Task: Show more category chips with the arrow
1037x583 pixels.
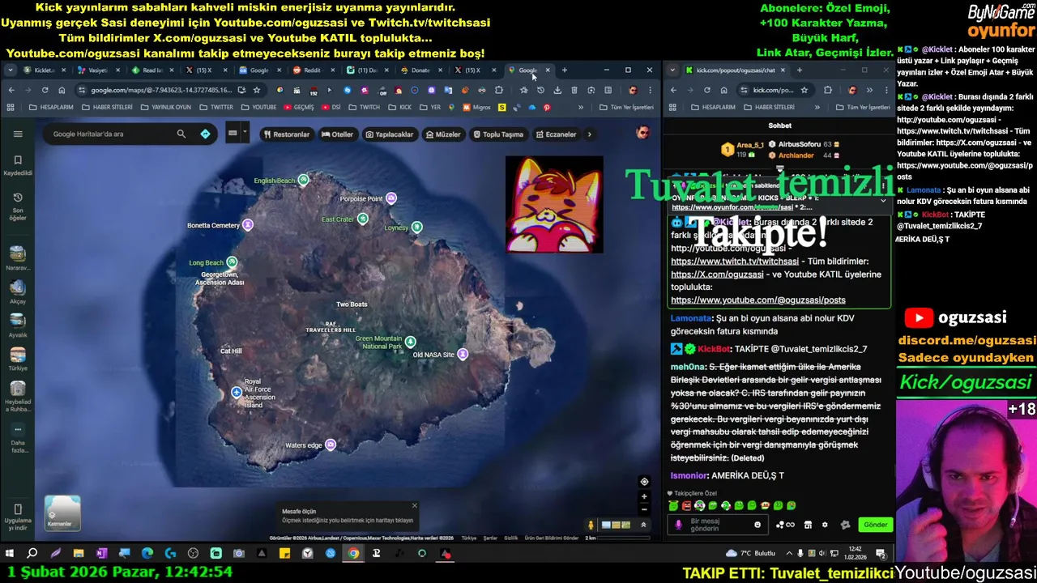Action: [589, 134]
